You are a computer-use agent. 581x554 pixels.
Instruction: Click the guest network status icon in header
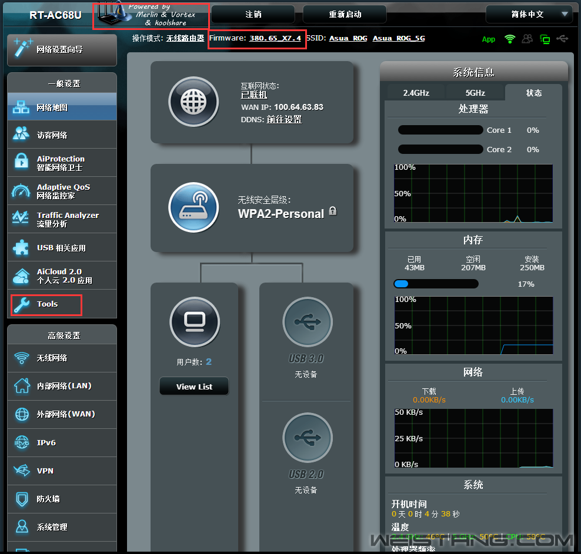pyautogui.click(x=527, y=39)
